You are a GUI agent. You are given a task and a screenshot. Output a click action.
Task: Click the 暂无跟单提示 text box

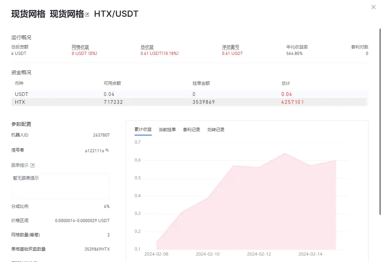point(60,186)
